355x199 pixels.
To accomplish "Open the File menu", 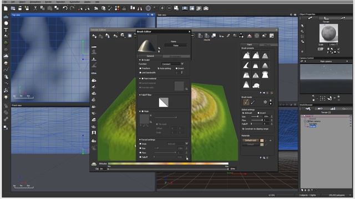I will pos(5,2).
